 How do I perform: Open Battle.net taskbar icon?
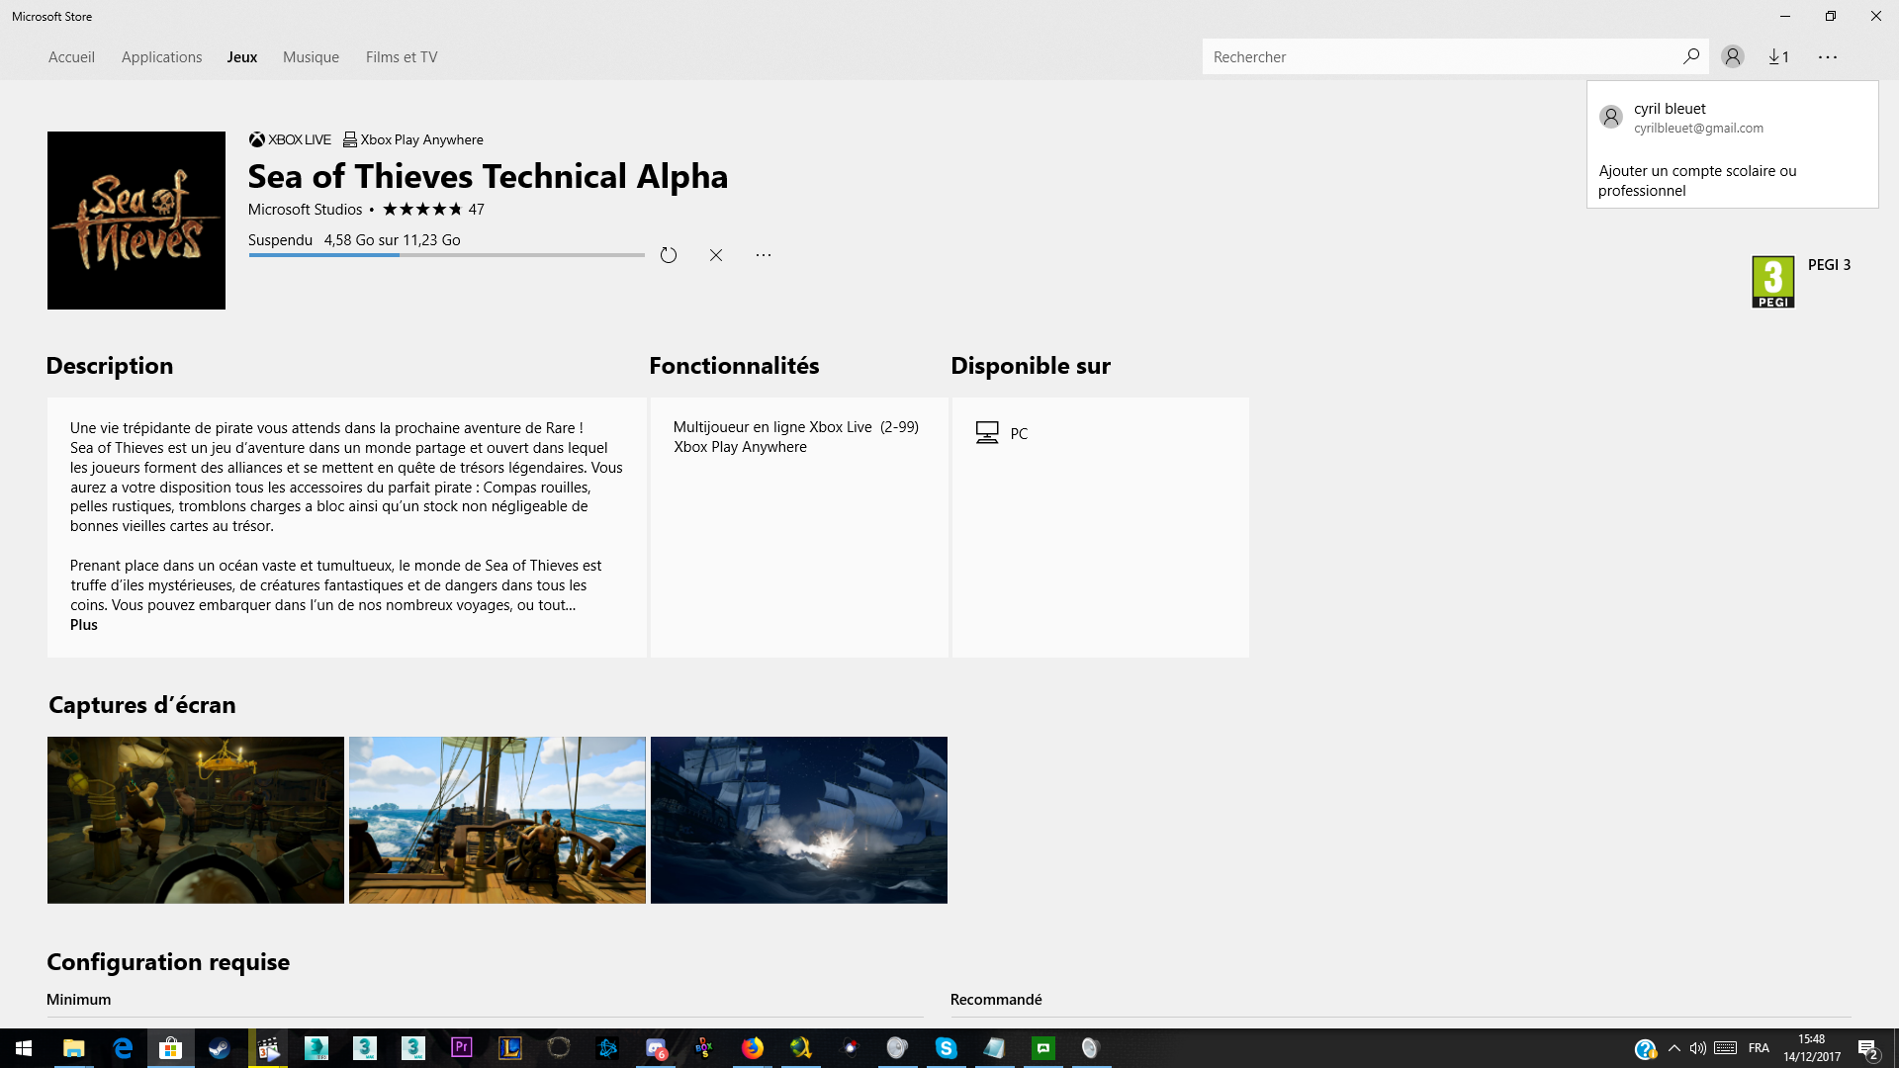(607, 1048)
